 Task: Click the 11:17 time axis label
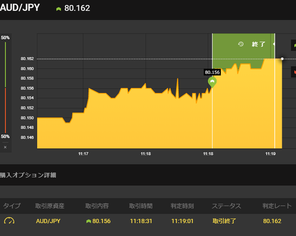coord(83,153)
